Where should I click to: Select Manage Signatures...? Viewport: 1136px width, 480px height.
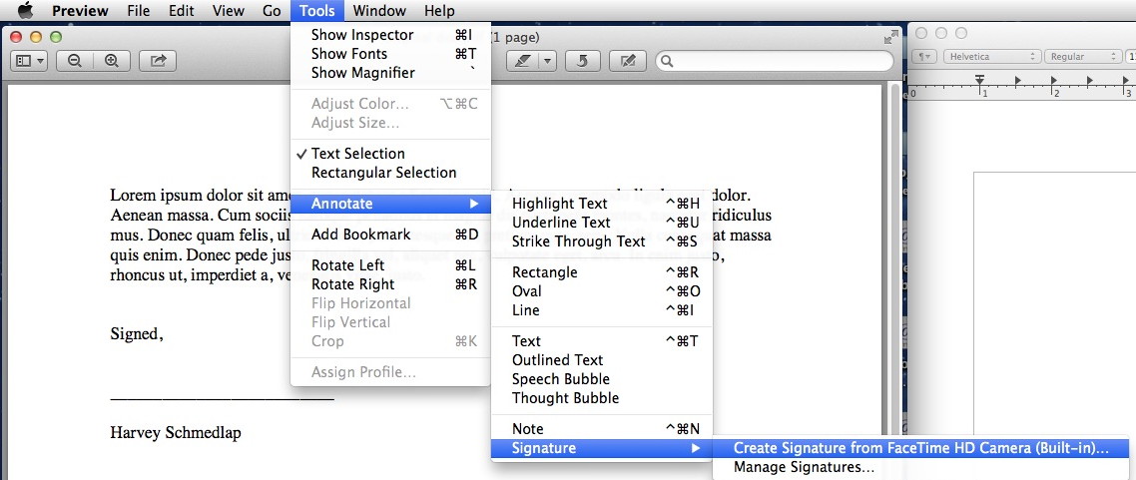pyautogui.click(x=921, y=467)
